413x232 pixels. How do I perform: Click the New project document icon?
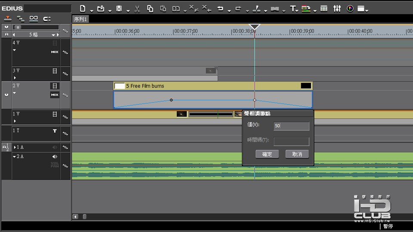83,9
